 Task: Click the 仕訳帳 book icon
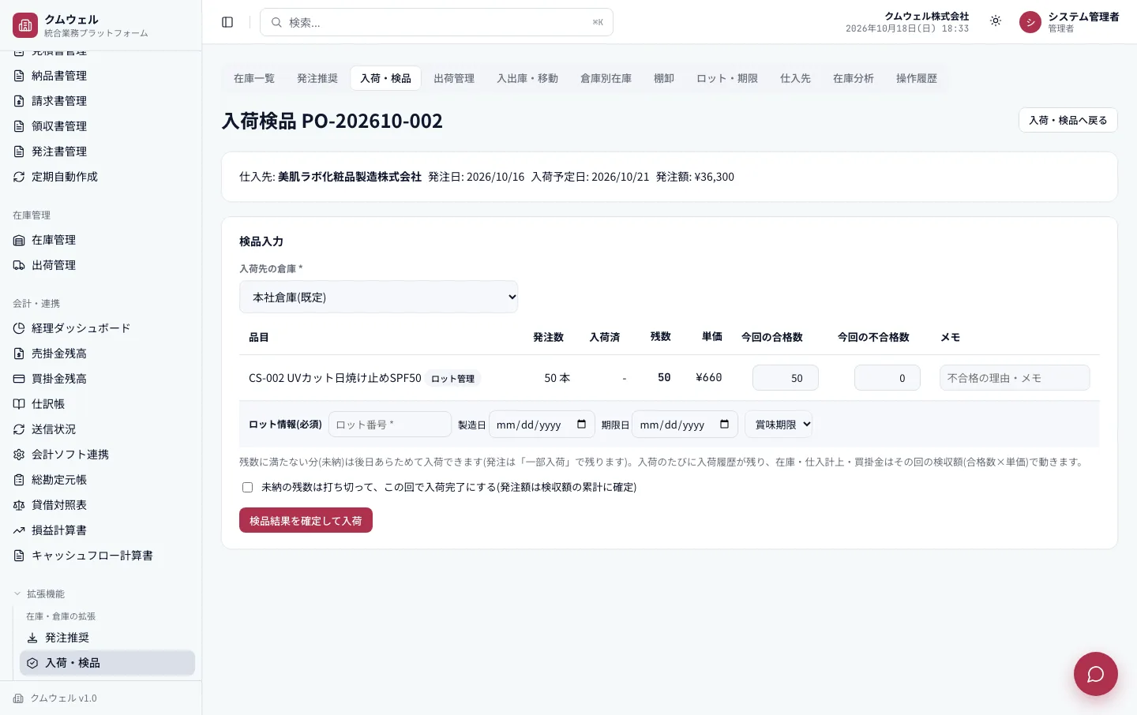19,404
